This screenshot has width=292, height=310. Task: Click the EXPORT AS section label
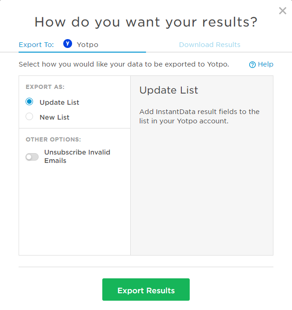[45, 87]
